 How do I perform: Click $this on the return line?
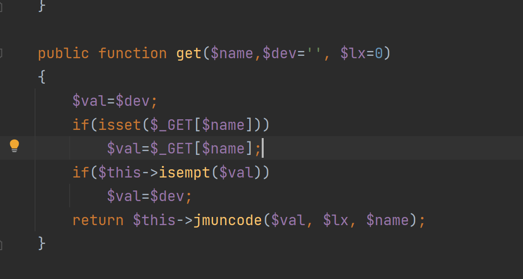pyautogui.click(x=154, y=220)
